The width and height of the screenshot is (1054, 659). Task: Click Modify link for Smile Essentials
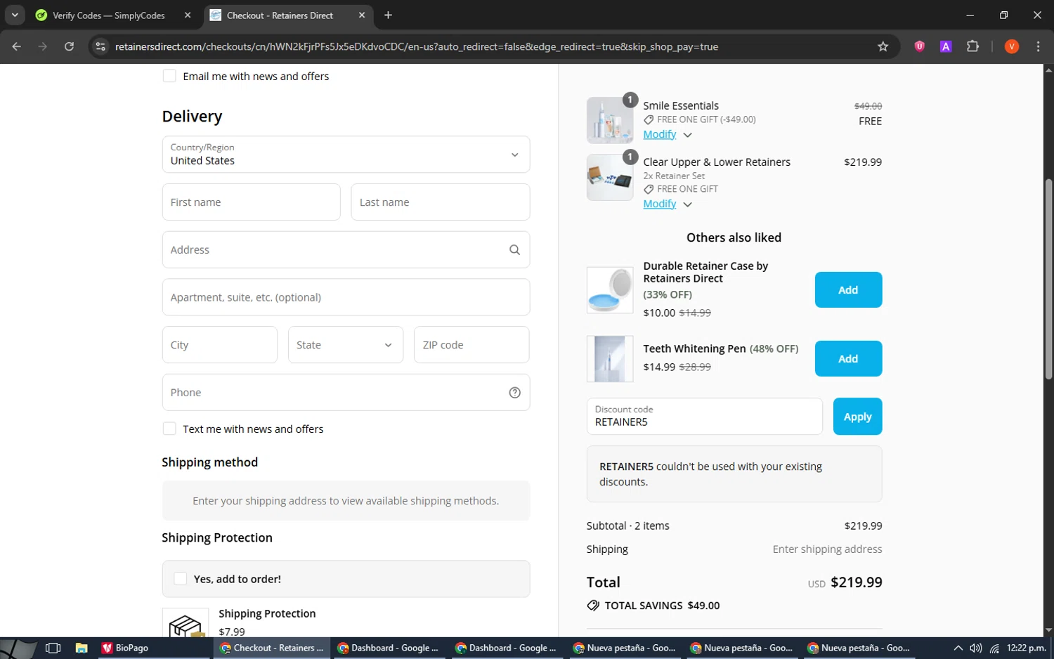pos(660,134)
